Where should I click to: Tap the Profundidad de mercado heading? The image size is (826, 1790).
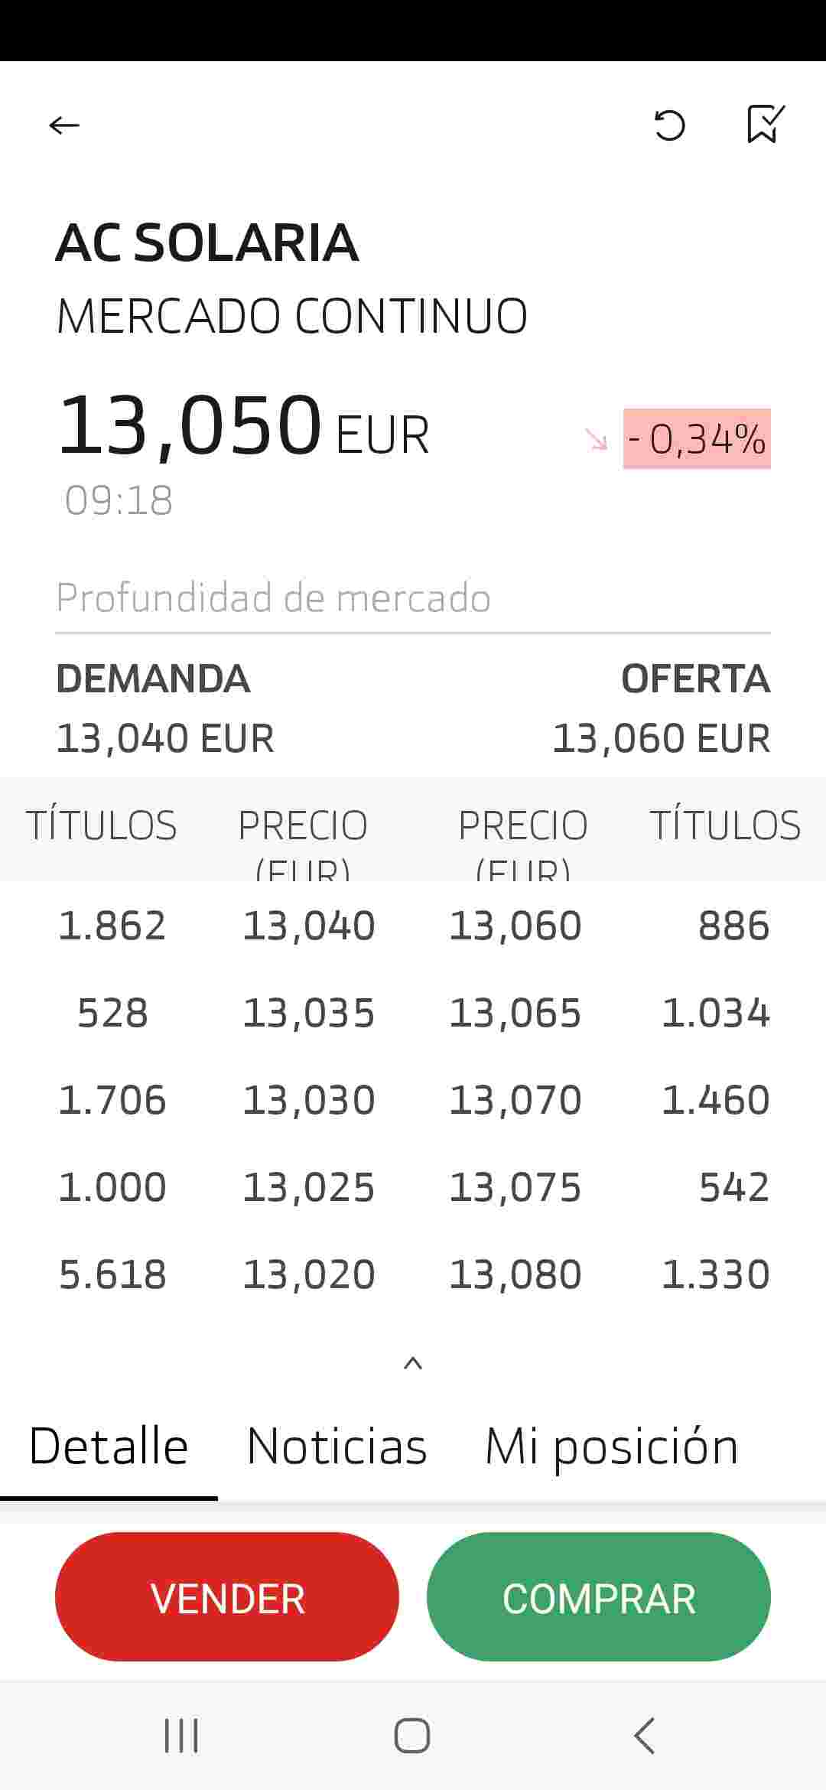274,597
